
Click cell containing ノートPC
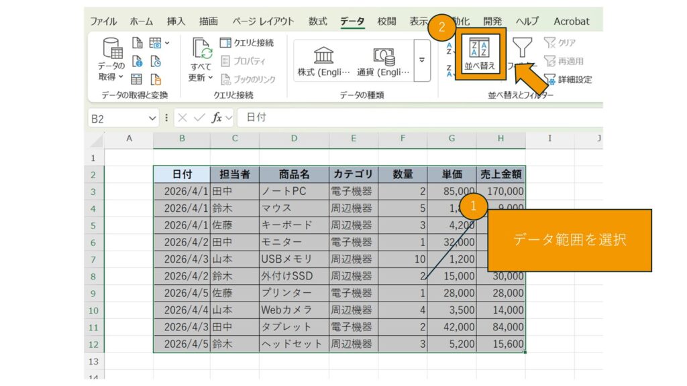294,192
